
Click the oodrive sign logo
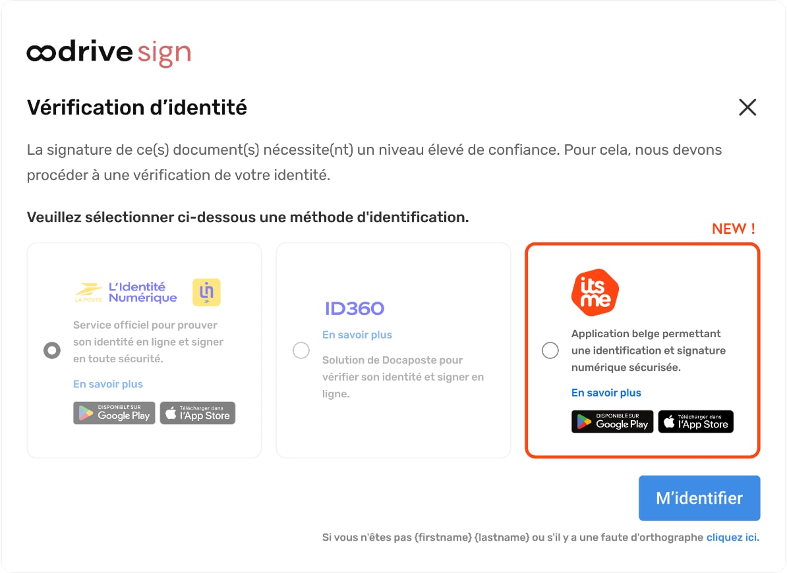click(x=109, y=53)
